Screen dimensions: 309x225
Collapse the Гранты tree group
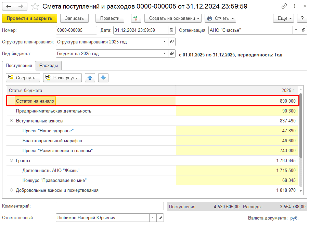(x=11, y=160)
